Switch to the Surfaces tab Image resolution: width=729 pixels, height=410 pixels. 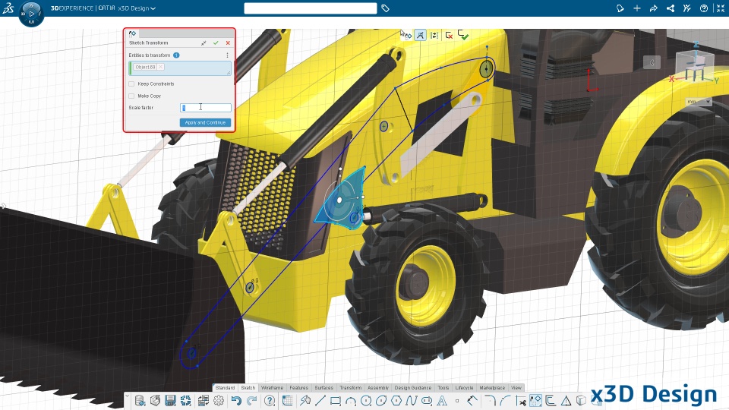pyautogui.click(x=323, y=388)
